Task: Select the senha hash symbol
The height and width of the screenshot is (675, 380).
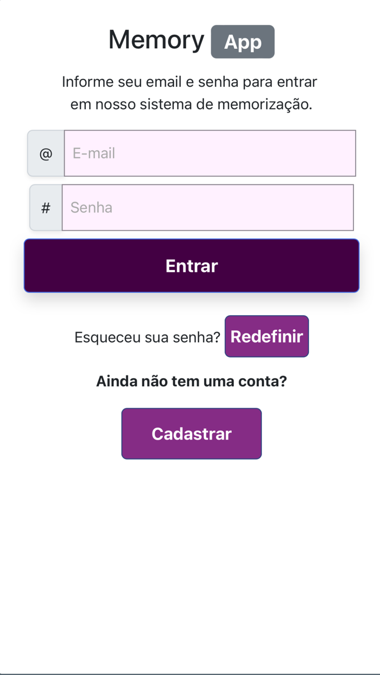Action: 46,207
